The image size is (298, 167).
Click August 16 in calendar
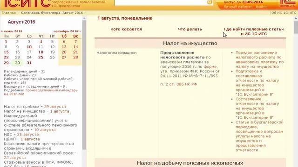[18, 52]
